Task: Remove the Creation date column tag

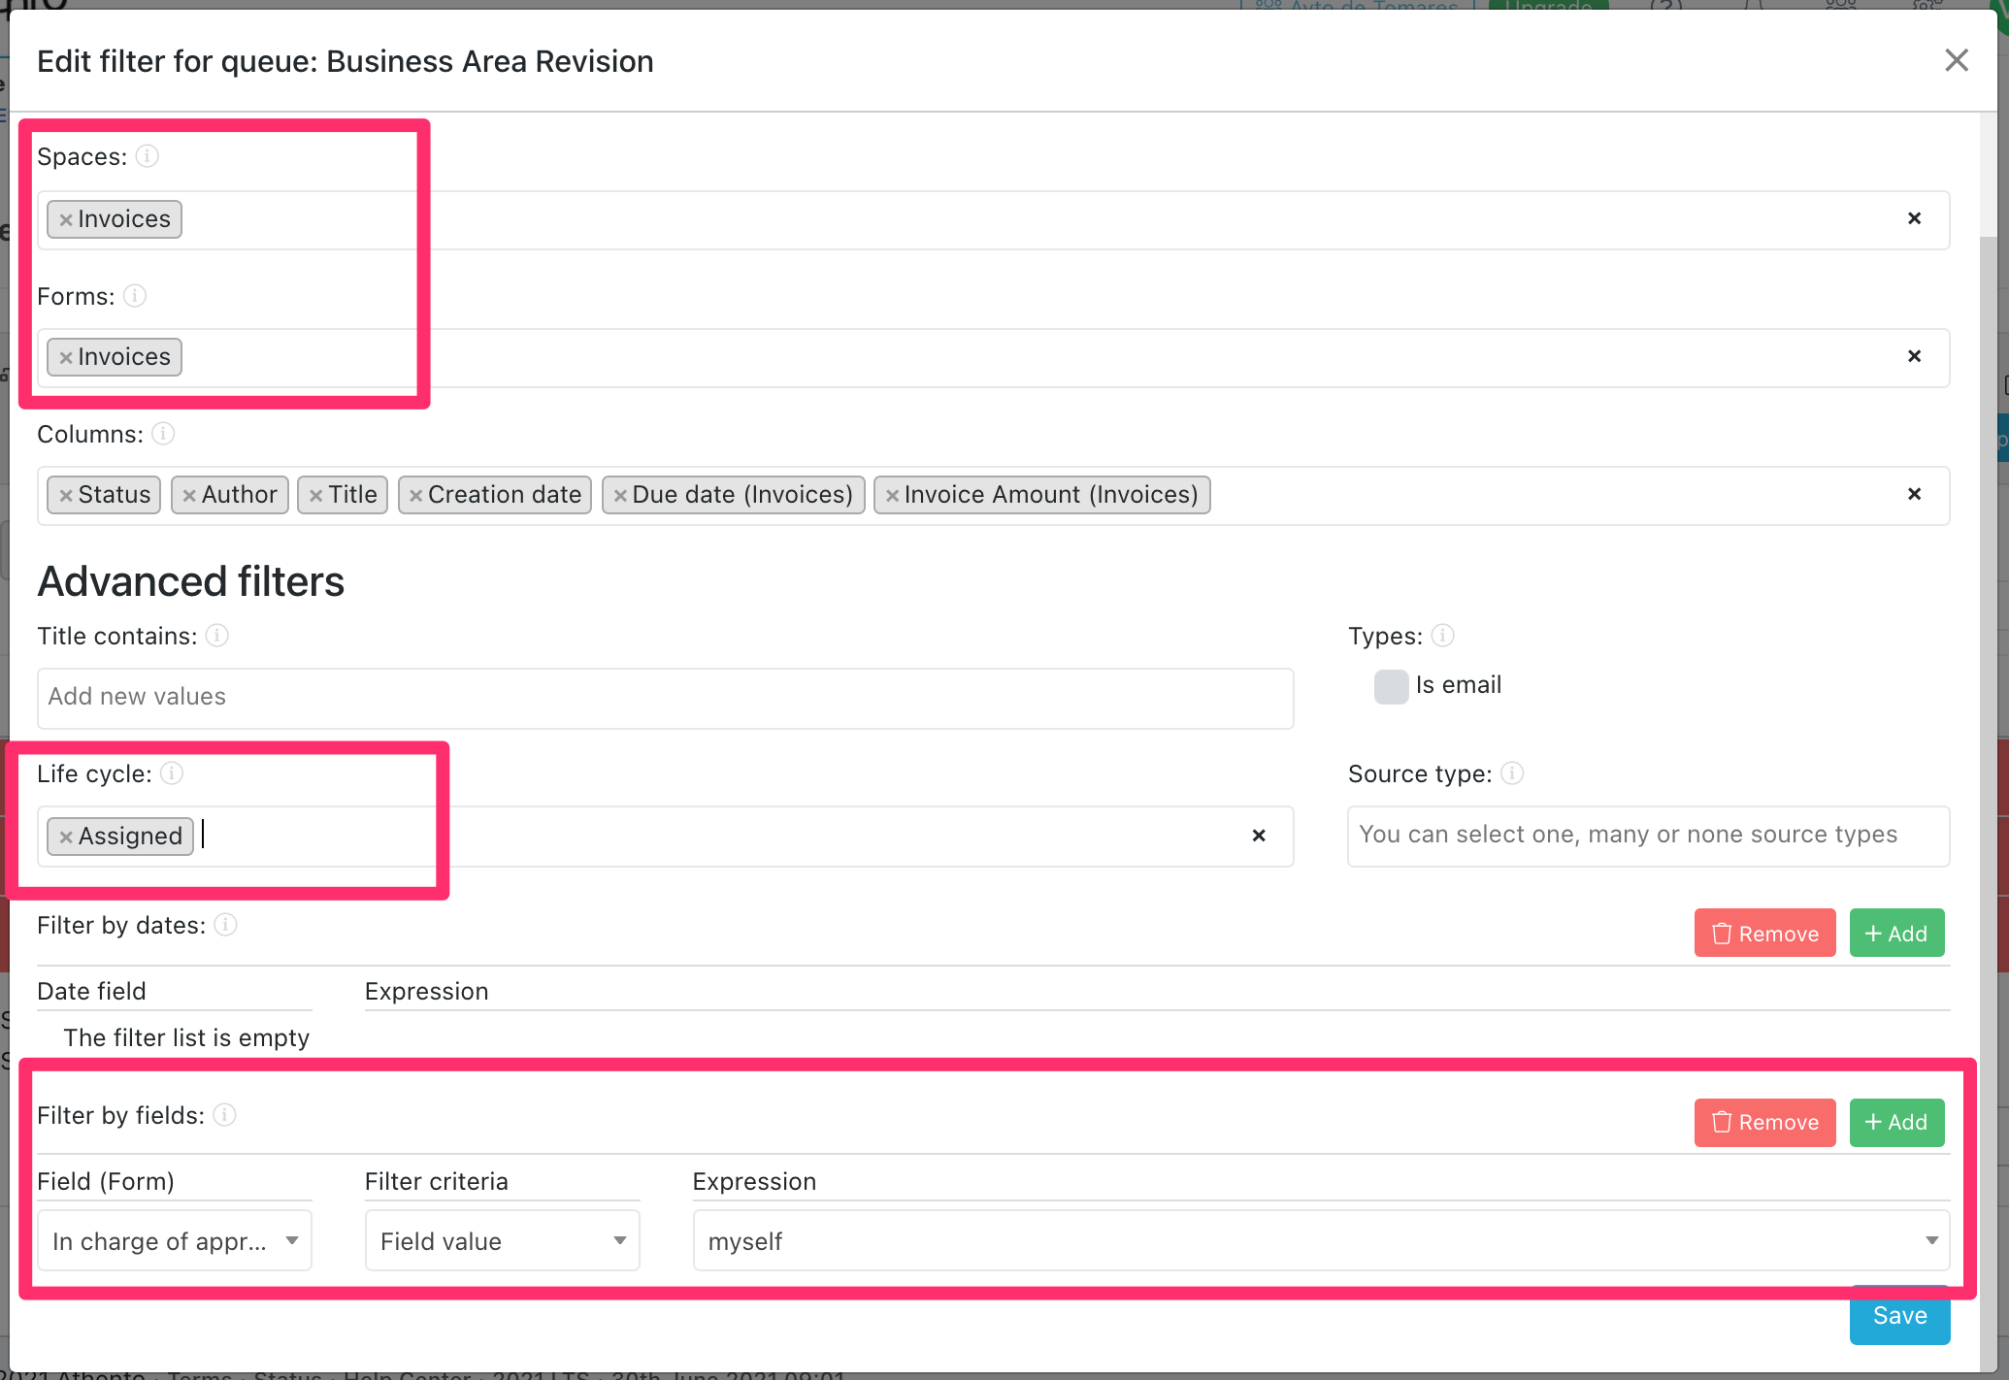Action: click(x=415, y=495)
